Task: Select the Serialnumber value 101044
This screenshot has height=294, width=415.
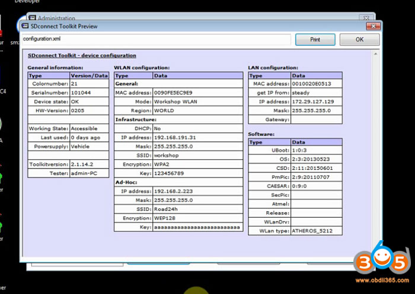Action: click(81, 93)
